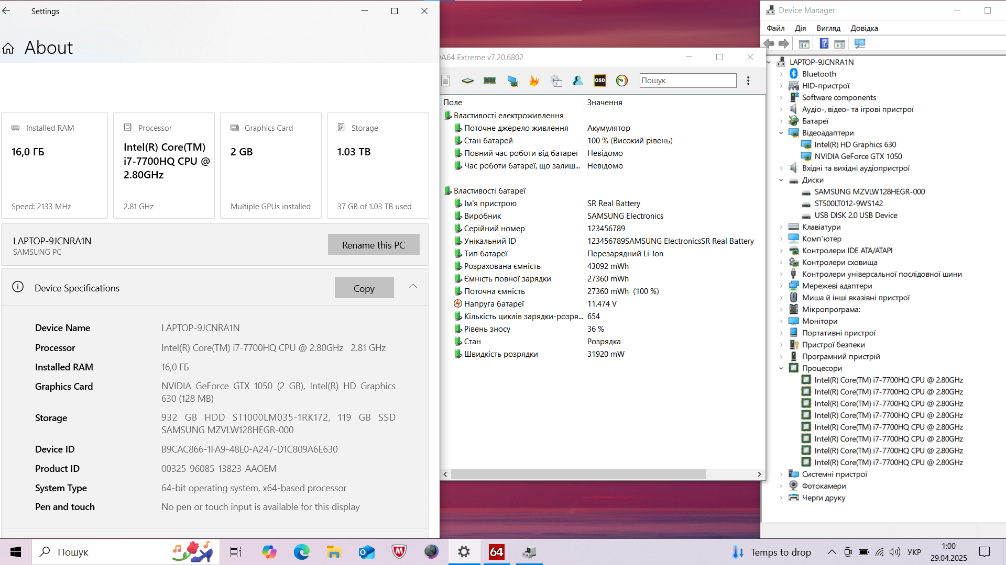Click the scan for hardware changes icon

[x=860, y=44]
